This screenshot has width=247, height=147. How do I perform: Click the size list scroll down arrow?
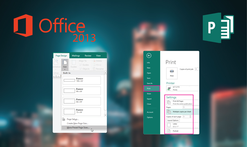coord(105,115)
